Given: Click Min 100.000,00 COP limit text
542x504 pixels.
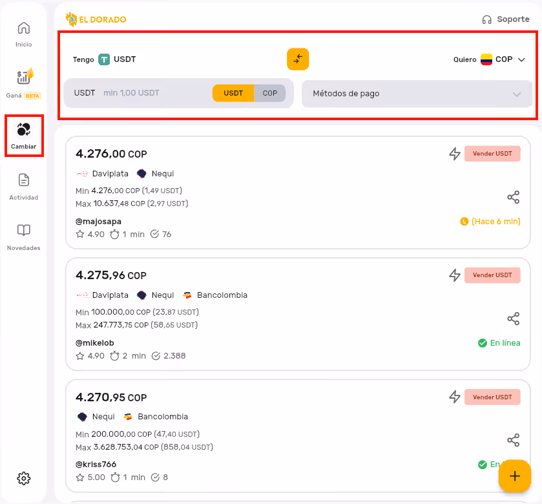Looking at the screenshot, I should tap(137, 312).
